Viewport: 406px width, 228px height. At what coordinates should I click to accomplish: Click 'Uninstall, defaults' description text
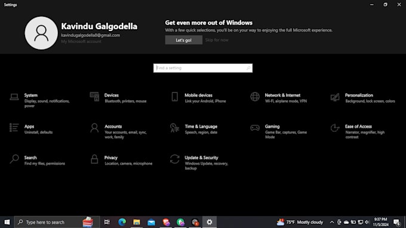click(x=38, y=133)
